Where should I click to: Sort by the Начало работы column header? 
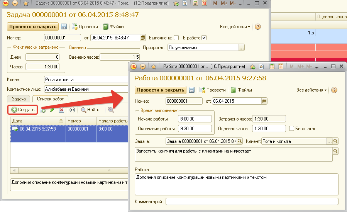112,121
